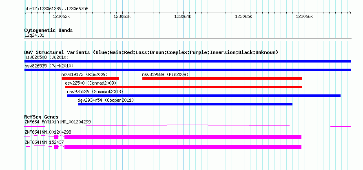The image size is (363, 170).
Task: Click the 123063k ruler tick label
Action: click(122, 16)
